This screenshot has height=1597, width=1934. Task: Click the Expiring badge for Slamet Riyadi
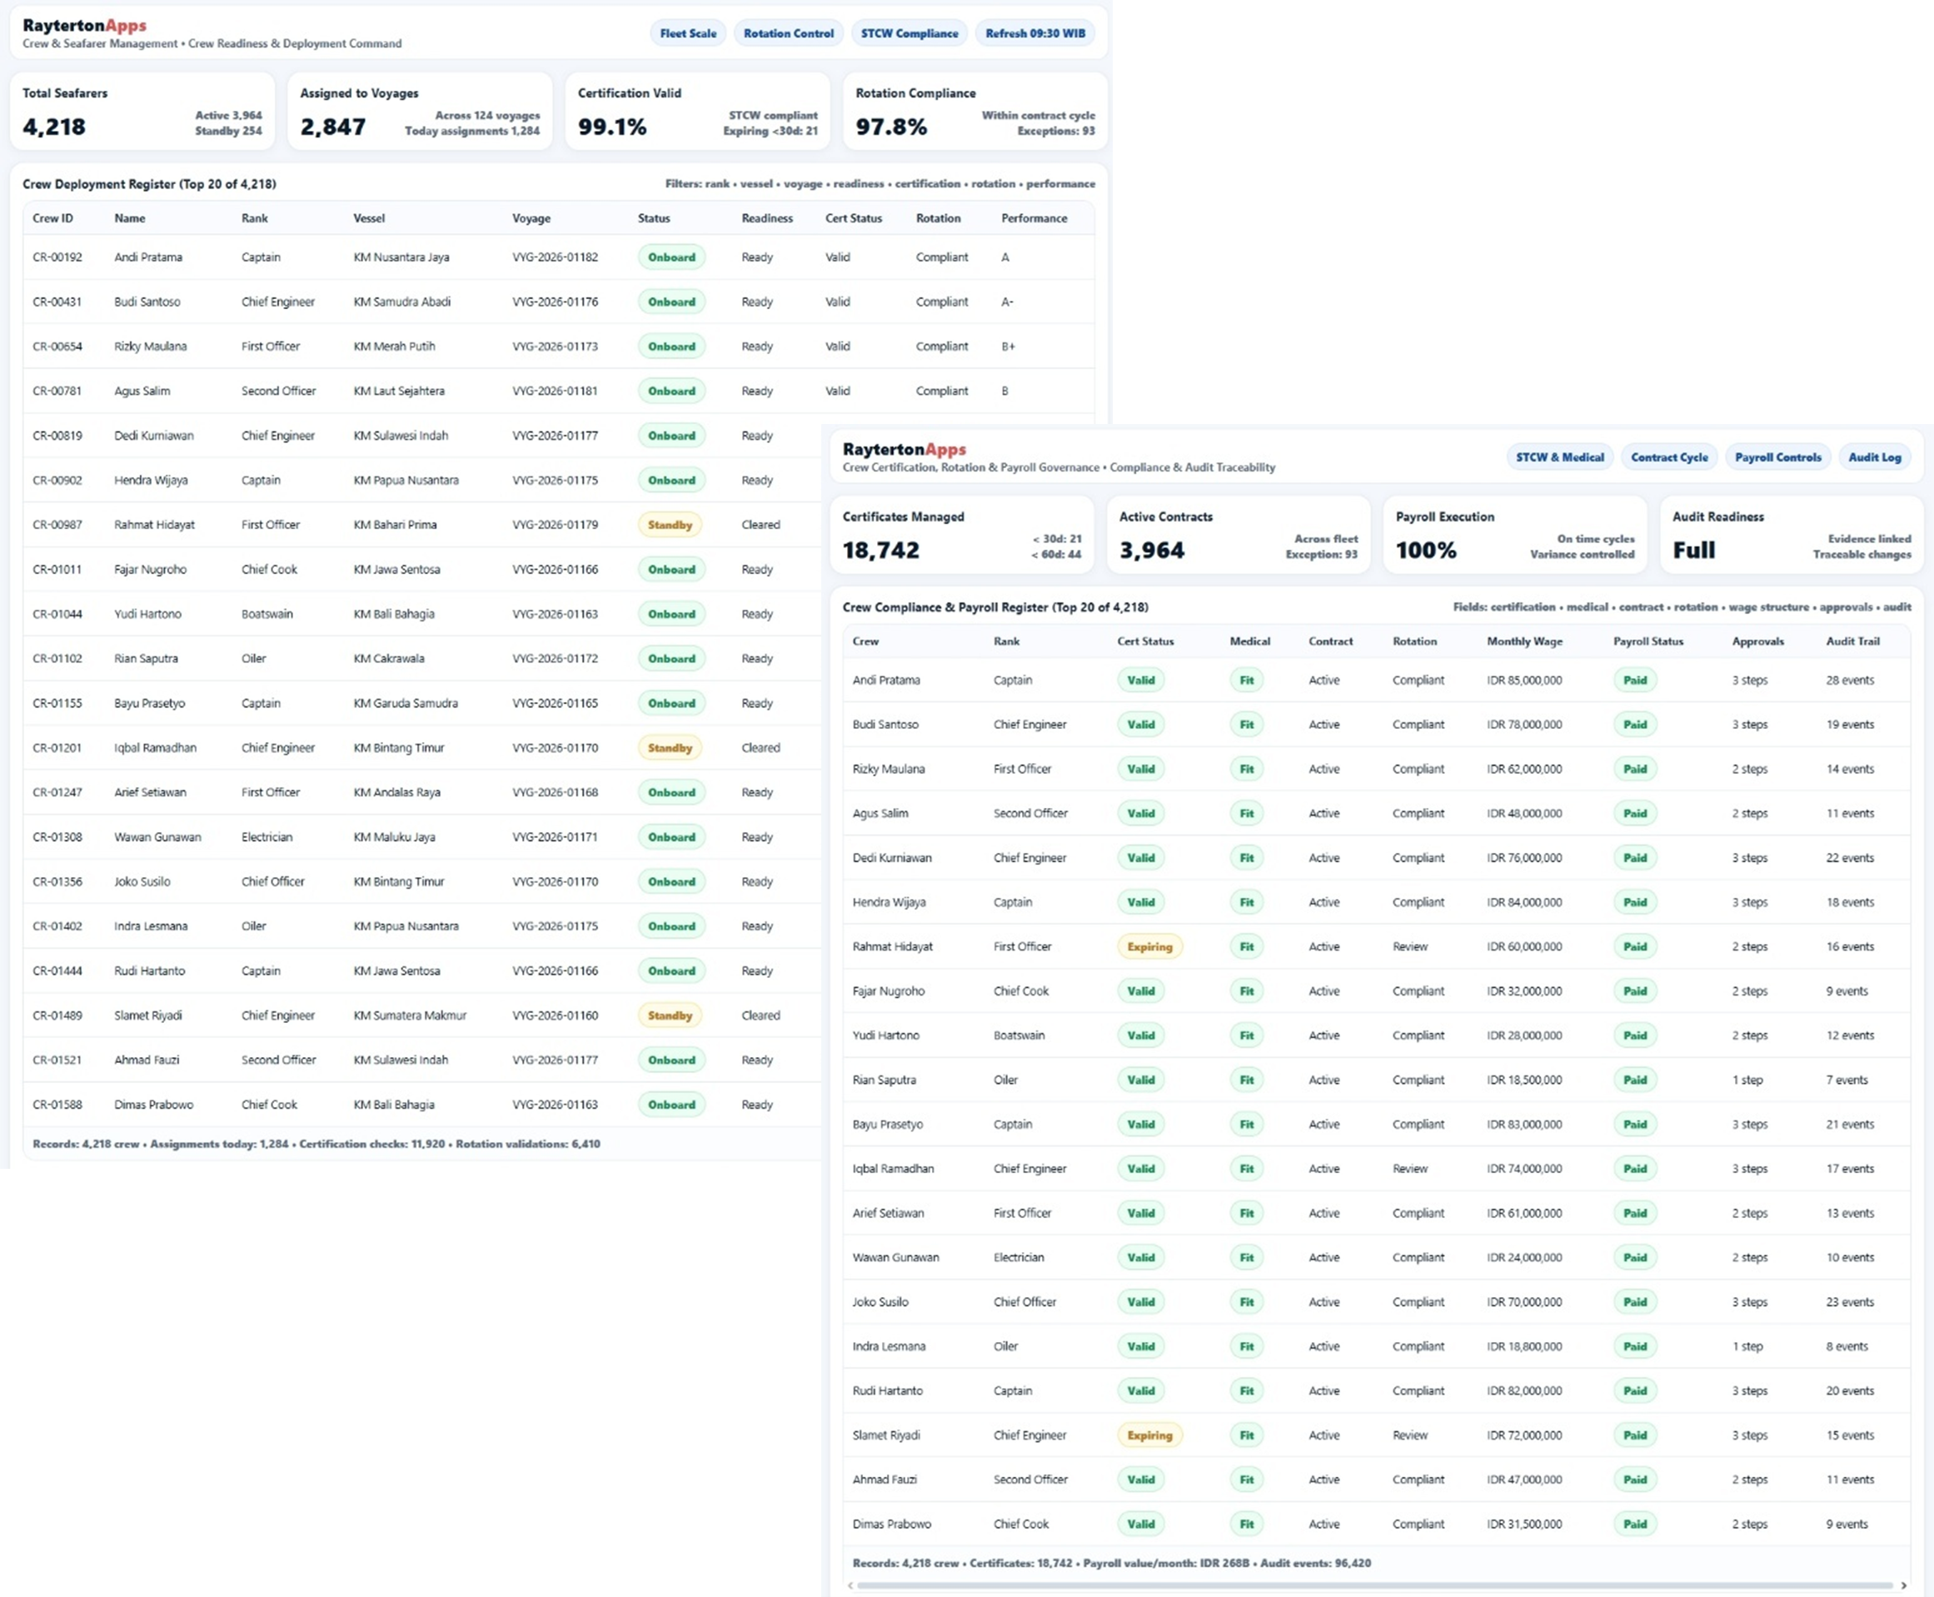pyautogui.click(x=1149, y=1435)
